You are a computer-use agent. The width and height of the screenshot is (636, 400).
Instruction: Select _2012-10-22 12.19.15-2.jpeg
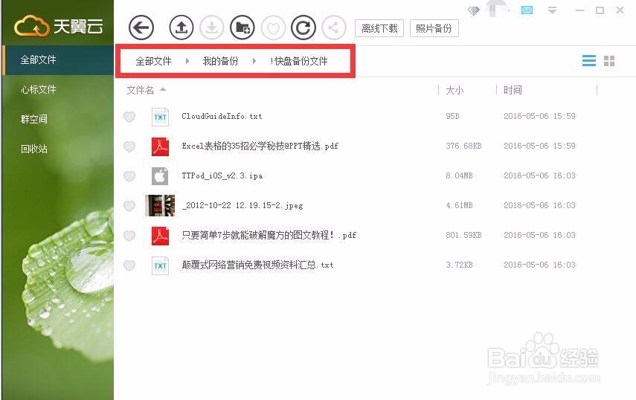[242, 205]
